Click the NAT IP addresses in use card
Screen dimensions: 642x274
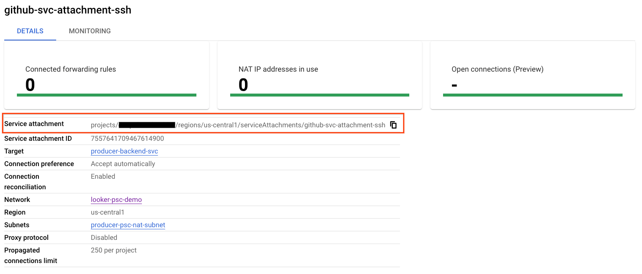pyautogui.click(x=319, y=76)
